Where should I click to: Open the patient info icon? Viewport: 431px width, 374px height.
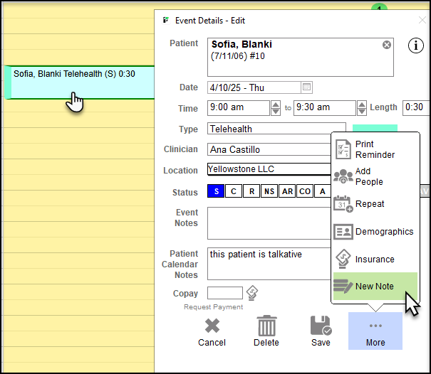point(415,46)
